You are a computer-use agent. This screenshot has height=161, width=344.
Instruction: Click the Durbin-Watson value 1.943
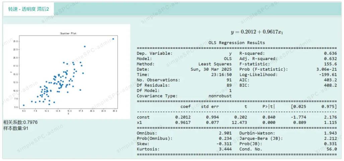[330, 133]
